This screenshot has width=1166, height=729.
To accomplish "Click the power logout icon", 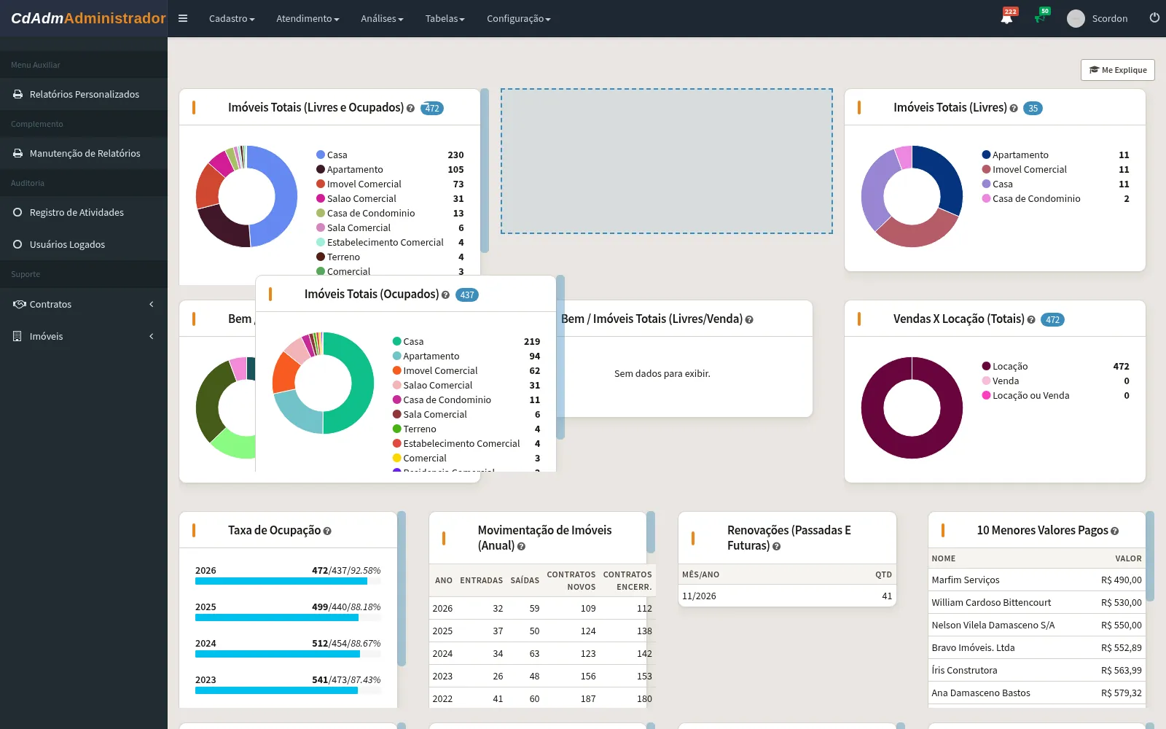I will (x=1154, y=17).
